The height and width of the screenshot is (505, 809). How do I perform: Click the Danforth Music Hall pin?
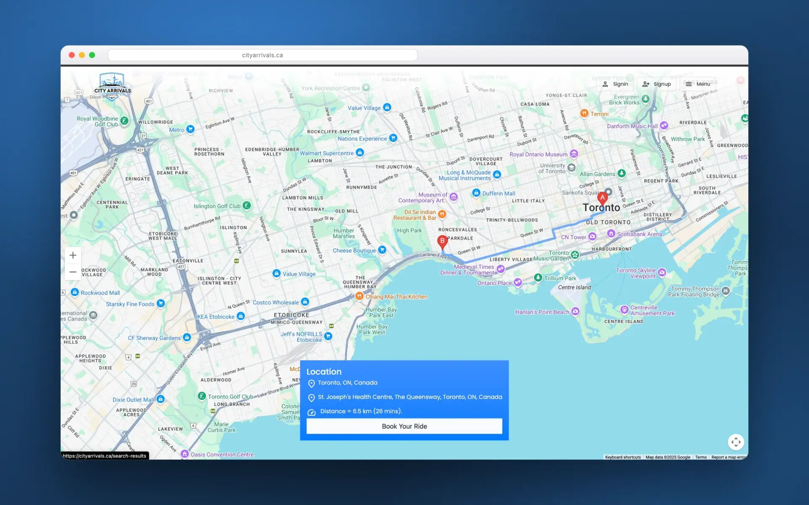click(x=664, y=125)
